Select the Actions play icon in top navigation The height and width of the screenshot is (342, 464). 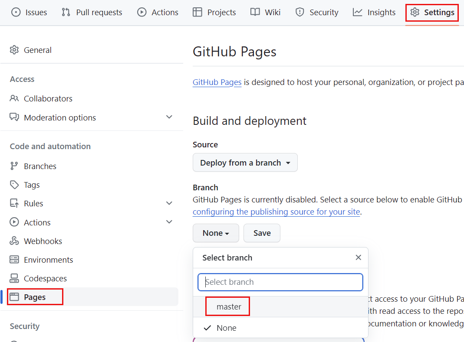tap(142, 12)
